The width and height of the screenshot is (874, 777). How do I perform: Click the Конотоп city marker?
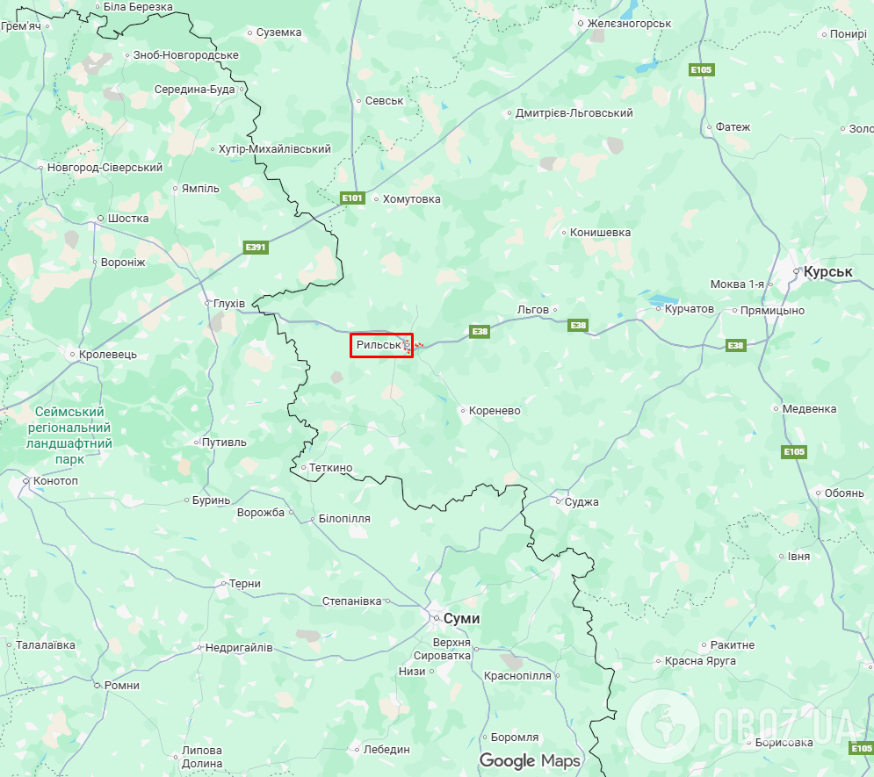tap(26, 480)
